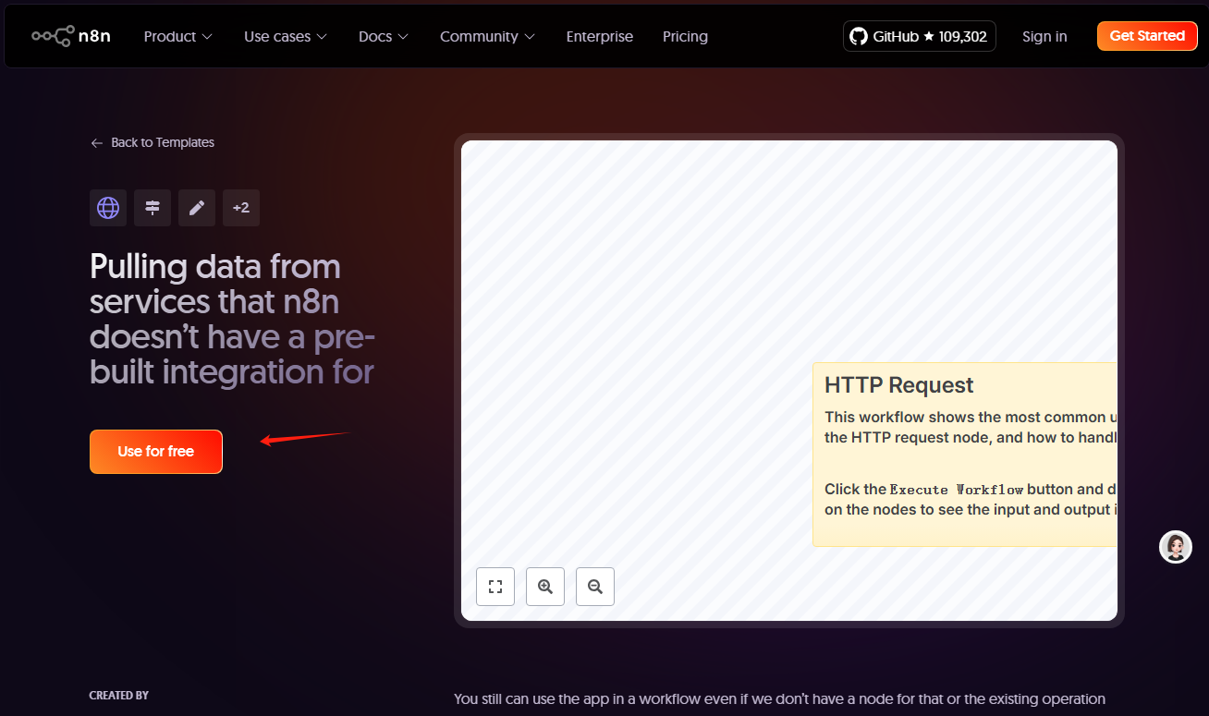Click the fullscreen workflow preview icon
Image resolution: width=1209 pixels, height=716 pixels.
tap(495, 587)
